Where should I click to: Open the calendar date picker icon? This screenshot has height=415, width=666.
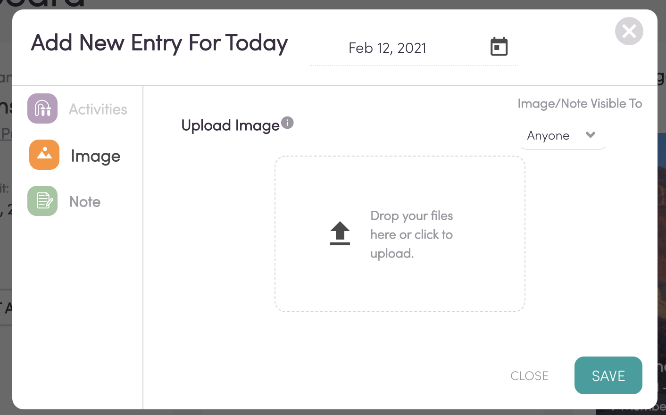pos(499,46)
